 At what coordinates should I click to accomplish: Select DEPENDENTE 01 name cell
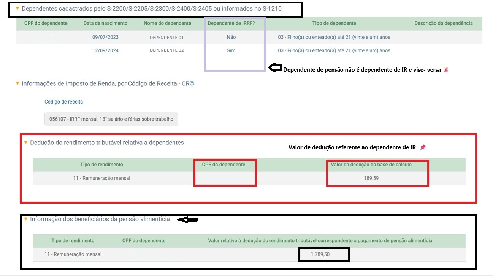pos(167,38)
